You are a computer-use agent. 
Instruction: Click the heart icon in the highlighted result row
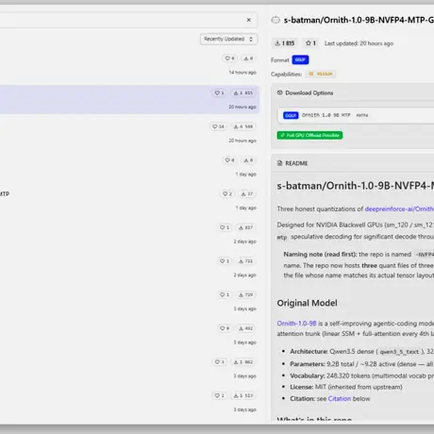217,93
